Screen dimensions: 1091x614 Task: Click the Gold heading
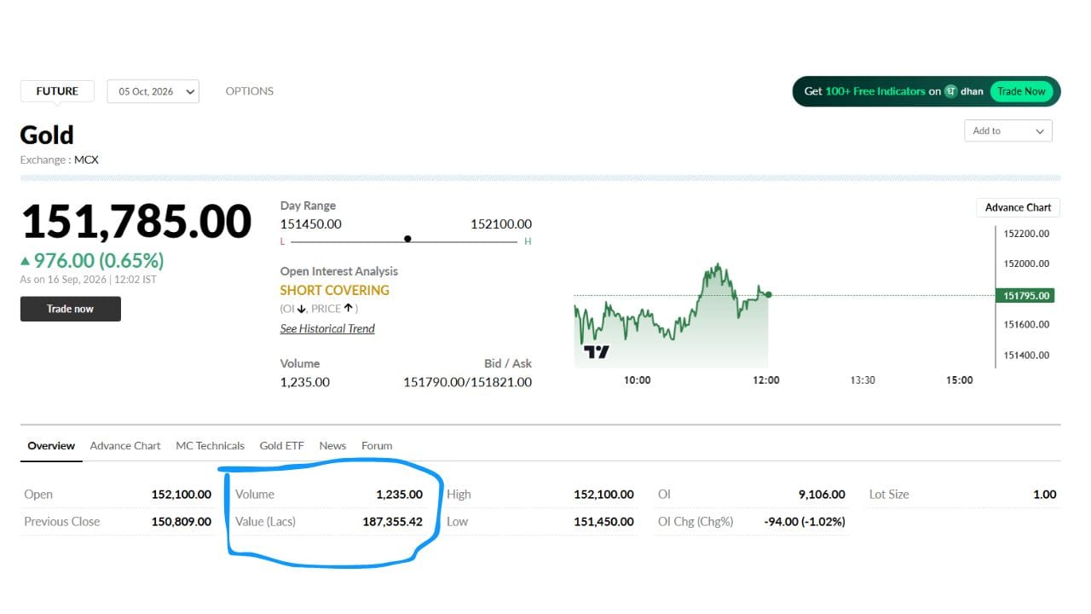coord(47,135)
